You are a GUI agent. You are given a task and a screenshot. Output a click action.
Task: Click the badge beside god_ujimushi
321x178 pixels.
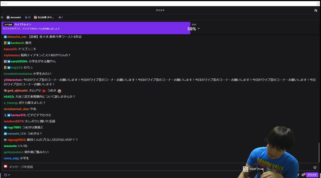(5, 91)
